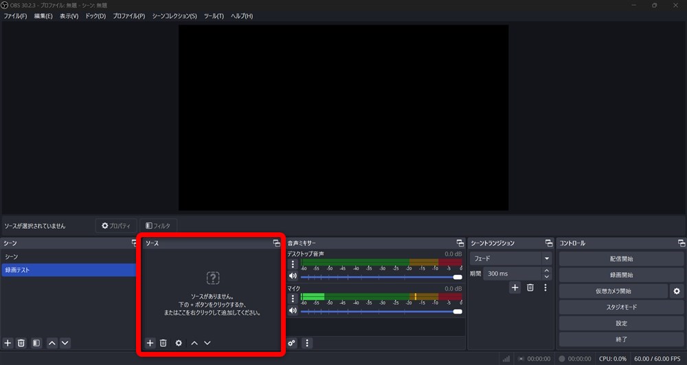Open マイク three-dot options menu

click(x=293, y=299)
